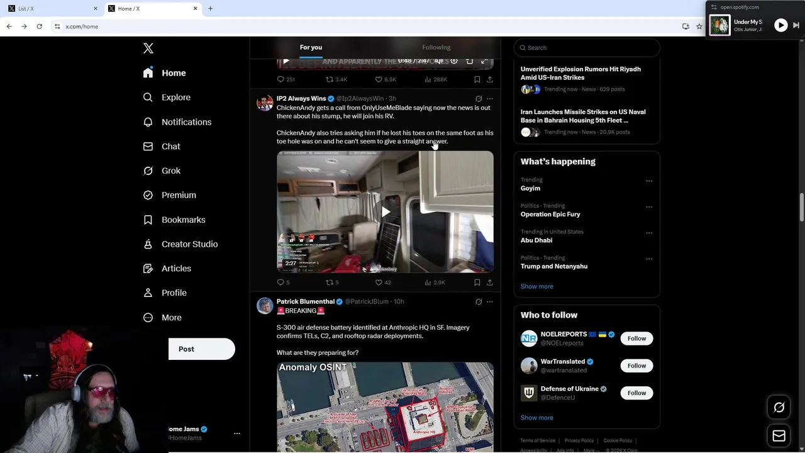Click the x.com/home address bar
This screenshot has width=805, height=453.
371,26
